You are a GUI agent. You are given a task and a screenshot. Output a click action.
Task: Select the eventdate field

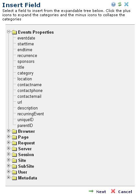[x=26, y=38]
